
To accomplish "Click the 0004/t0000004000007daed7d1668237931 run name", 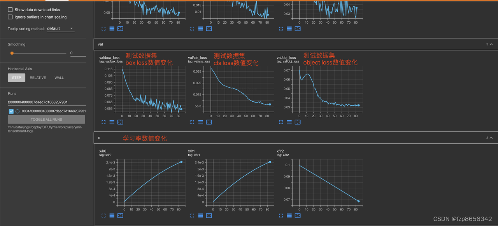I will (x=54, y=111).
